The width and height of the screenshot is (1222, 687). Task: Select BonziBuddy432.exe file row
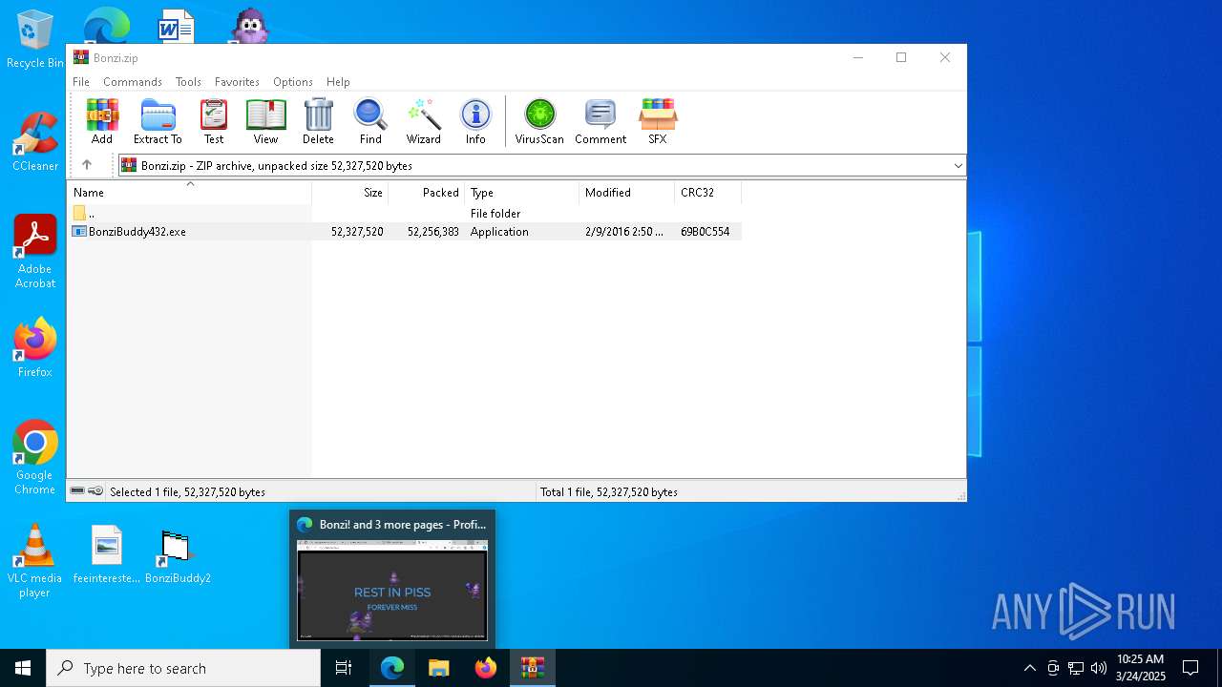pos(405,232)
